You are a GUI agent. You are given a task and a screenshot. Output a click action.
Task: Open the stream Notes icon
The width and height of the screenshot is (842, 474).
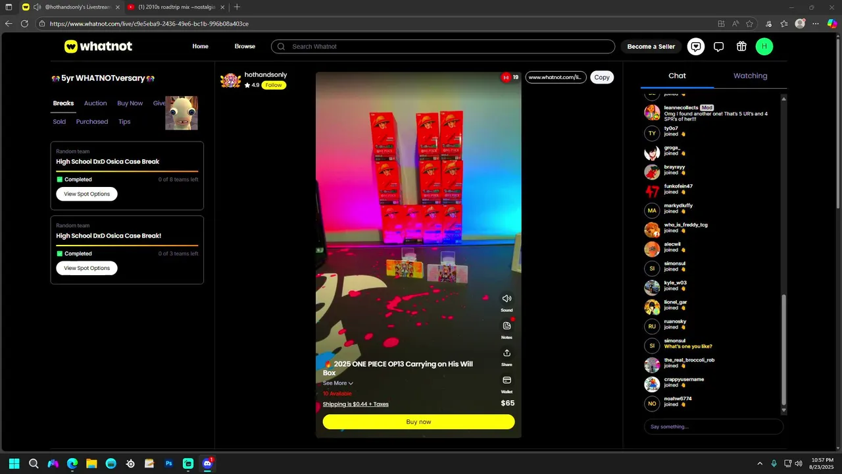507,326
